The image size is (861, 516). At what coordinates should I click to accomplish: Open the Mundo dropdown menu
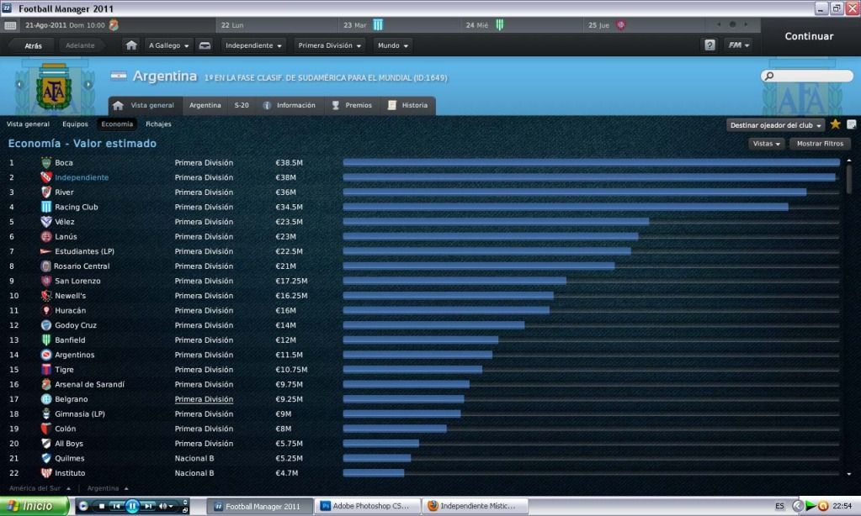[392, 45]
